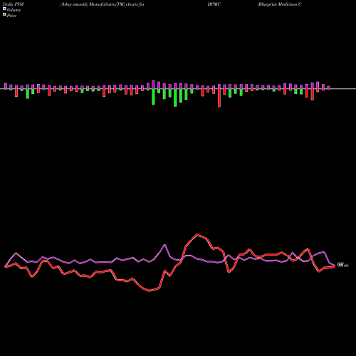Image resolution: width=356 pixels, height=356 pixels.
Task: Click the BPMC ticker symbol text
Action: 214,4
